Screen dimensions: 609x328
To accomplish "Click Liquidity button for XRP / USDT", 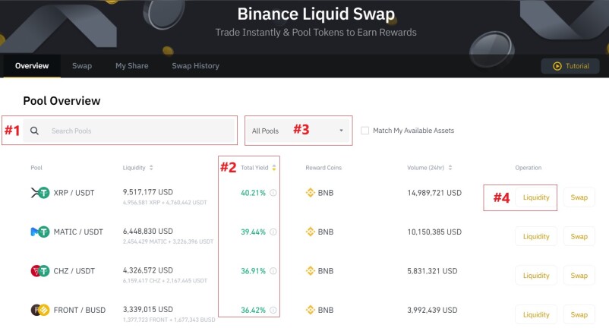I will tap(536, 197).
